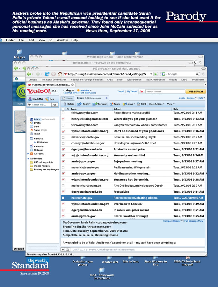Open the Trig pics desktop folder

(x=19, y=53)
